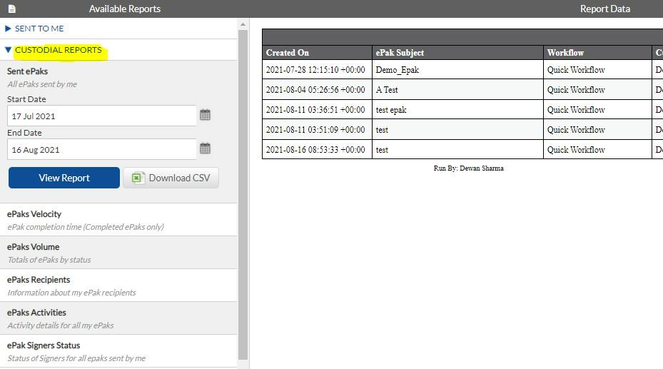Open the End Date calendar picker
This screenshot has height=369, width=663.
pos(205,148)
